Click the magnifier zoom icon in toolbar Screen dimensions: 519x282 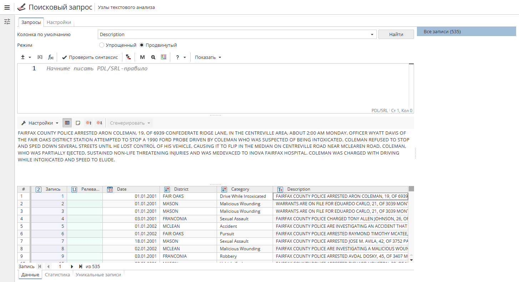tap(153, 57)
